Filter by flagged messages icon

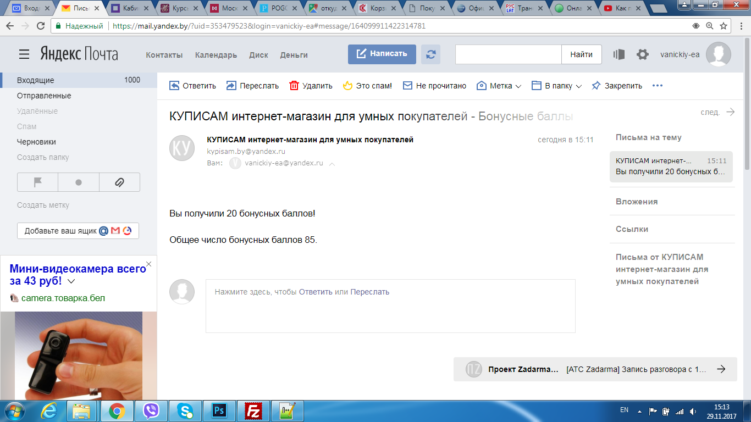pos(38,182)
